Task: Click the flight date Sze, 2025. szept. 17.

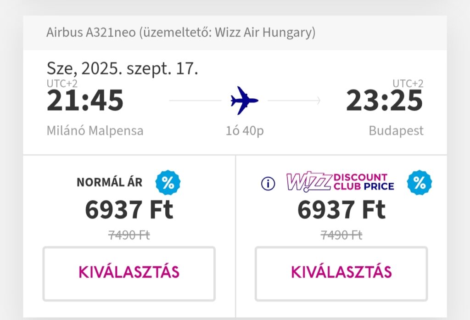Action: pyautogui.click(x=122, y=68)
